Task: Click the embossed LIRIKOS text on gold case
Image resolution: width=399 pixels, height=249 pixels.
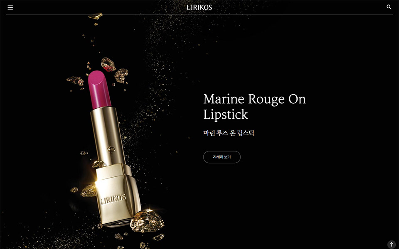Action: [x=113, y=199]
